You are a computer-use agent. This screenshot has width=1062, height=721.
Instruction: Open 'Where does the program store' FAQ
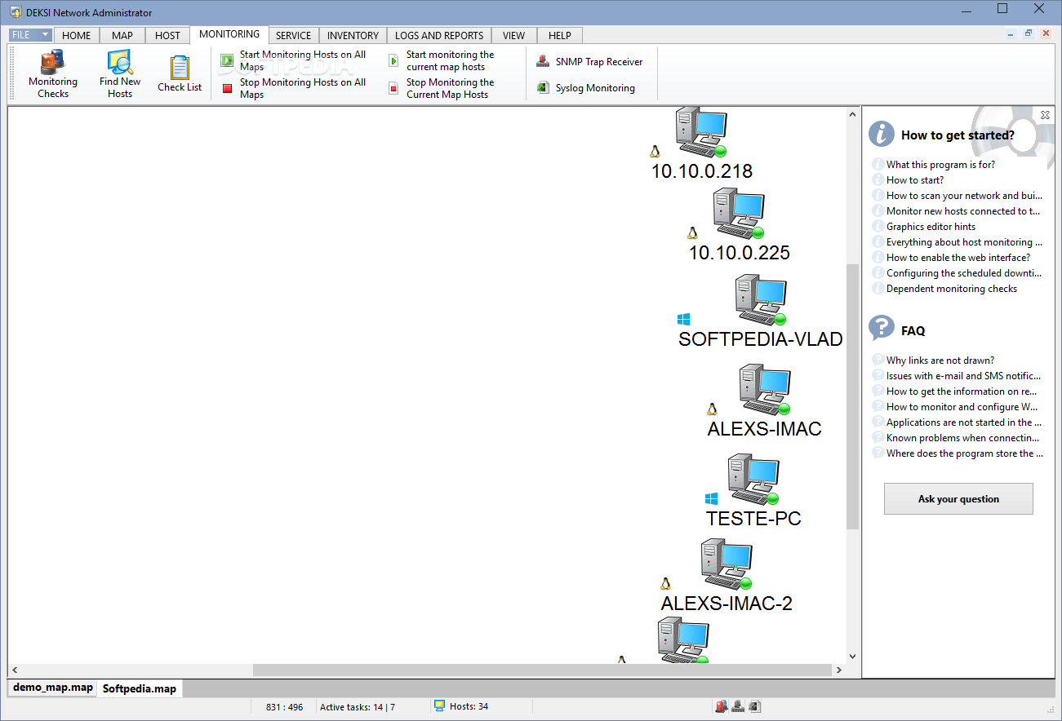coord(965,453)
